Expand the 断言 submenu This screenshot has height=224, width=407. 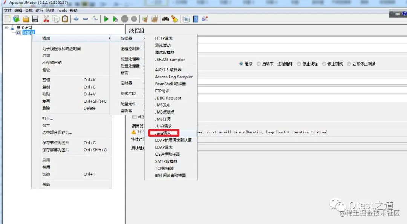coord(127,73)
